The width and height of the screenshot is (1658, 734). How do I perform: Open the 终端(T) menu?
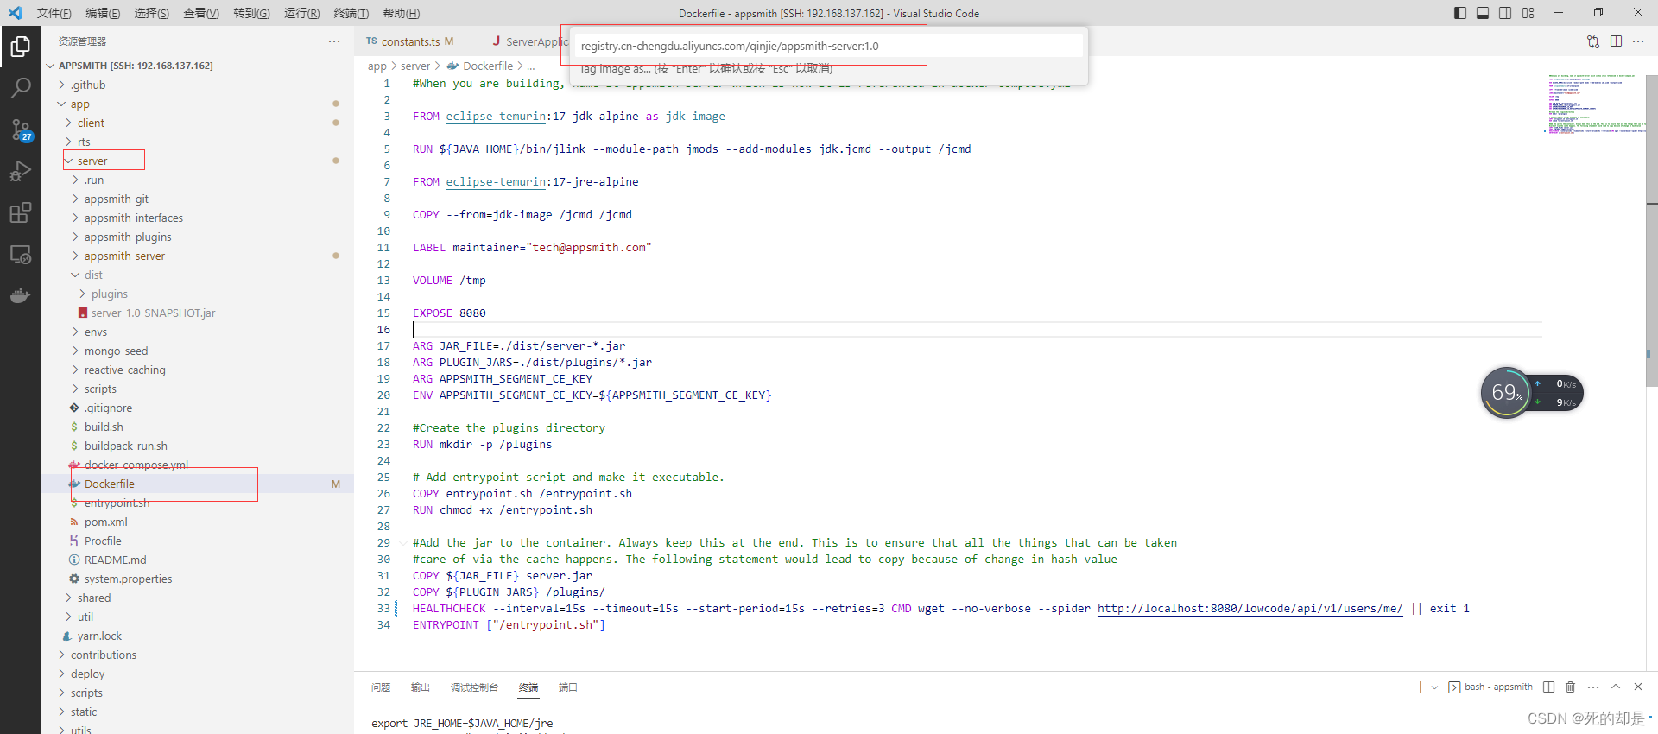(x=351, y=13)
